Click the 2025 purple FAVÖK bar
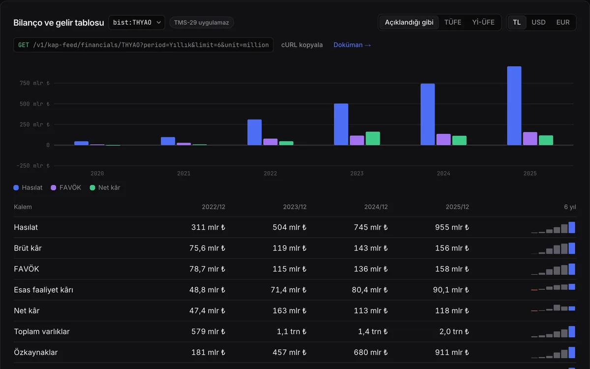The height and width of the screenshot is (369, 590). coord(530,139)
